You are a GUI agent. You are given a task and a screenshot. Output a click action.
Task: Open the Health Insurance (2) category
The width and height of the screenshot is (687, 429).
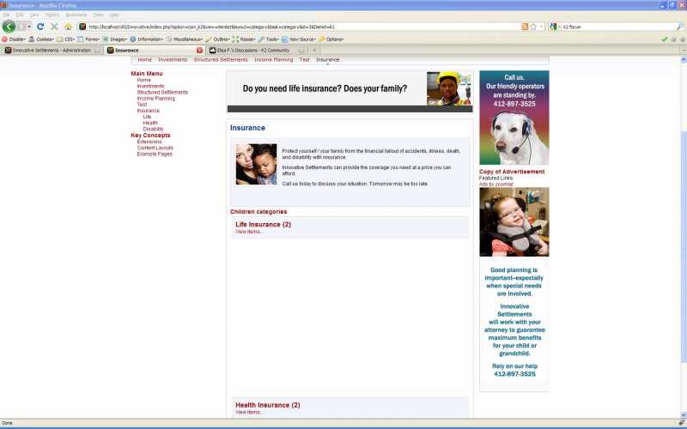[x=268, y=405]
